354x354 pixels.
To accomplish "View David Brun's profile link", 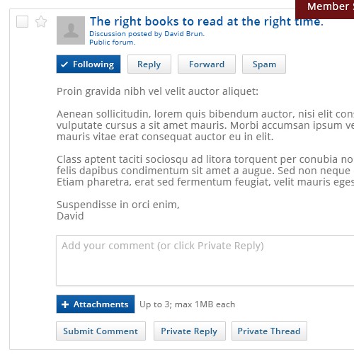I will [x=184, y=34].
